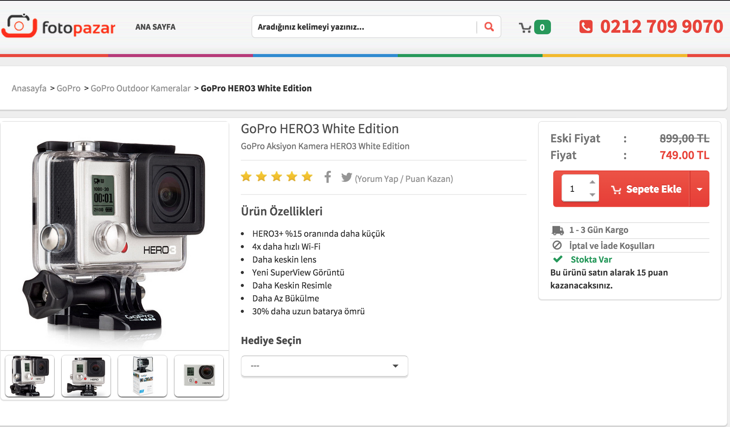Open the Hediye Seçin dropdown
The image size is (730, 427).
[x=324, y=366]
